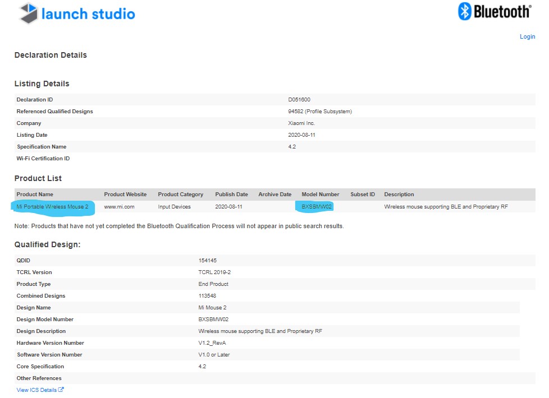
Task: Click the launch studio cube logo icon
Action: pyautogui.click(x=29, y=13)
